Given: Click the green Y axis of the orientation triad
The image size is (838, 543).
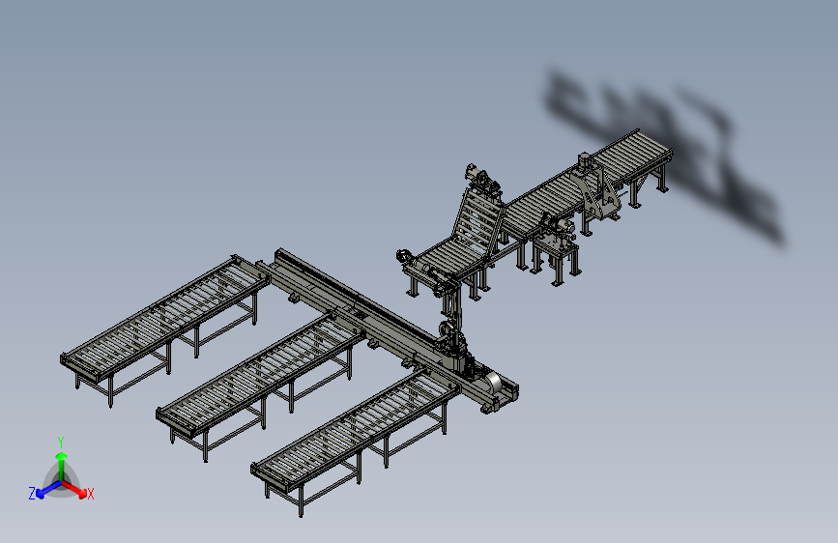Looking at the screenshot, I should [62, 466].
